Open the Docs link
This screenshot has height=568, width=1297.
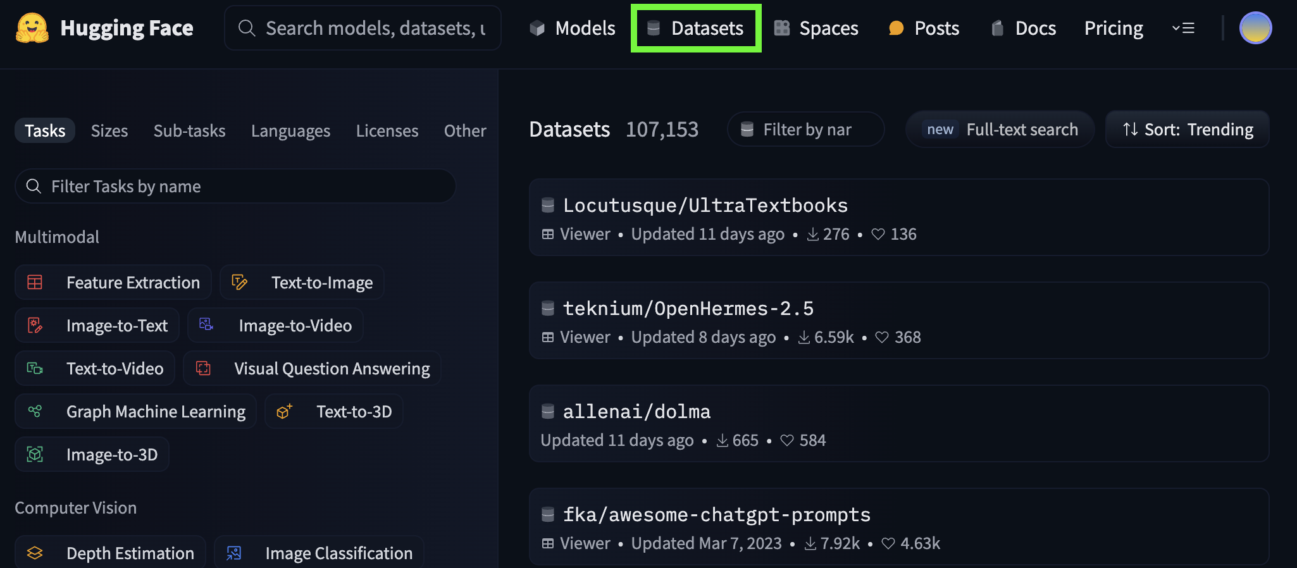(1023, 28)
